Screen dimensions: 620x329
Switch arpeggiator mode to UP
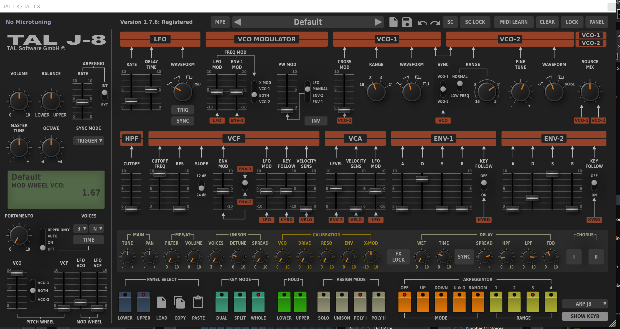(423, 302)
